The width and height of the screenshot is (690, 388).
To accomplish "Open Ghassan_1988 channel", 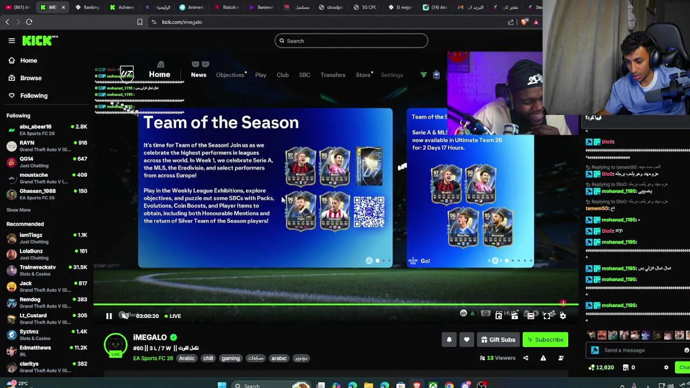I will 46,194.
